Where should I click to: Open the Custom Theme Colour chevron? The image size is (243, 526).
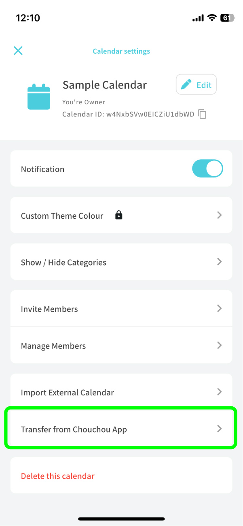coord(220,215)
